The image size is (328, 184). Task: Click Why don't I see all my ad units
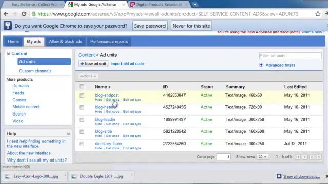pyautogui.click(x=36, y=160)
